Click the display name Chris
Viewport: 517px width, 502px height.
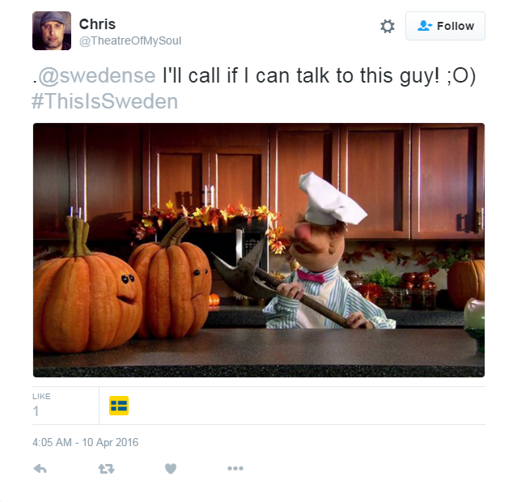pos(97,23)
